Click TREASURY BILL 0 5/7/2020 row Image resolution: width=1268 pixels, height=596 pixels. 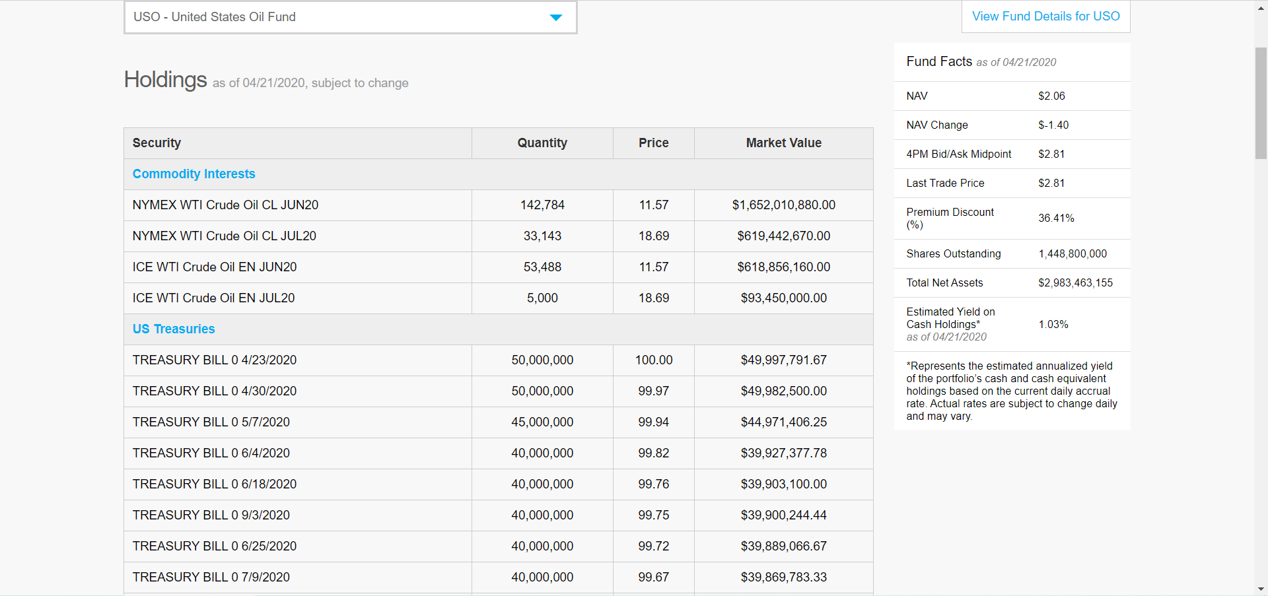(x=499, y=422)
